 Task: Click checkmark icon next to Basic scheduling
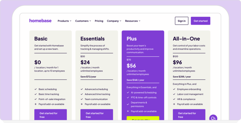(x=36, y=89)
